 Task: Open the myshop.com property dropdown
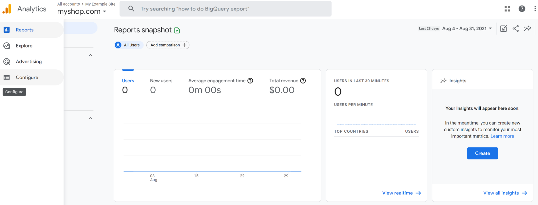[82, 11]
